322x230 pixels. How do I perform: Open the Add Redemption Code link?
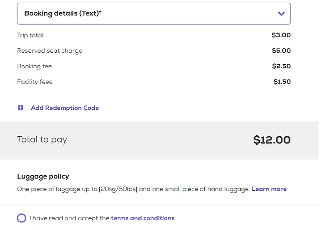click(65, 108)
